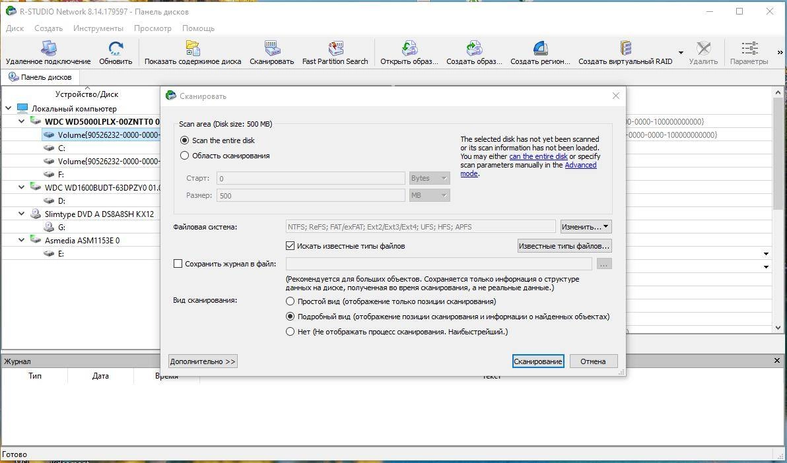Select the C: partition icon
Image resolution: width=787 pixels, height=463 pixels.
tap(49, 148)
